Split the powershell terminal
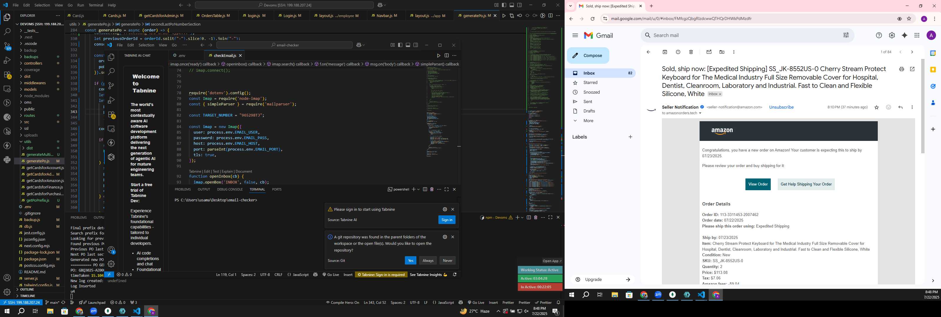The image size is (941, 317). pos(425,189)
